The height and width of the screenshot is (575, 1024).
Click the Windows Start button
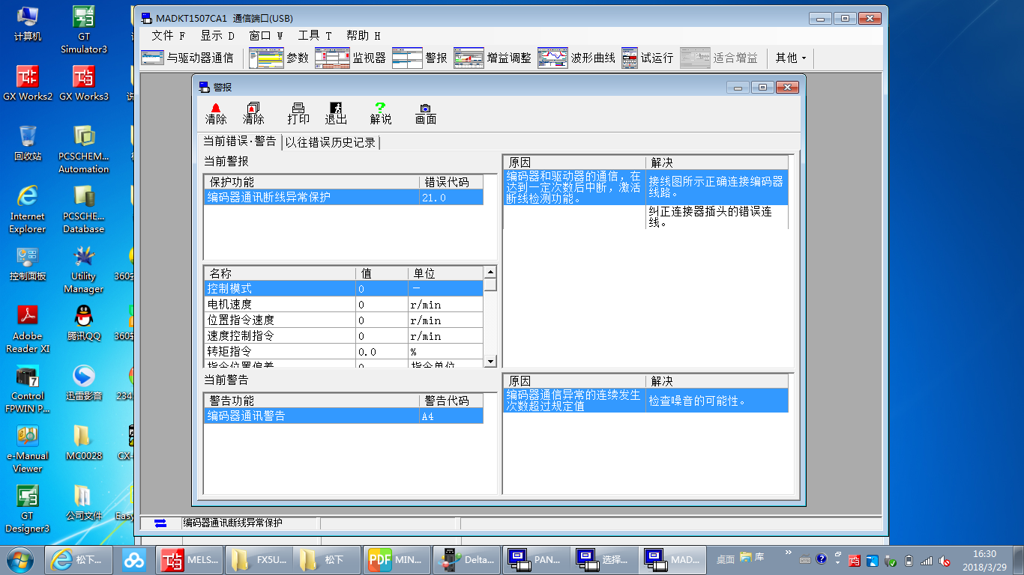coord(21,559)
